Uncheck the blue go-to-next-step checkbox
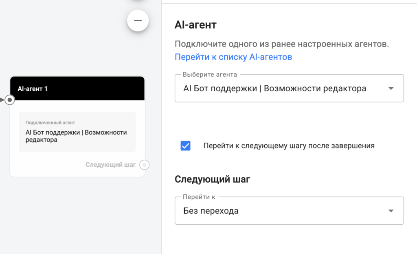 point(185,146)
